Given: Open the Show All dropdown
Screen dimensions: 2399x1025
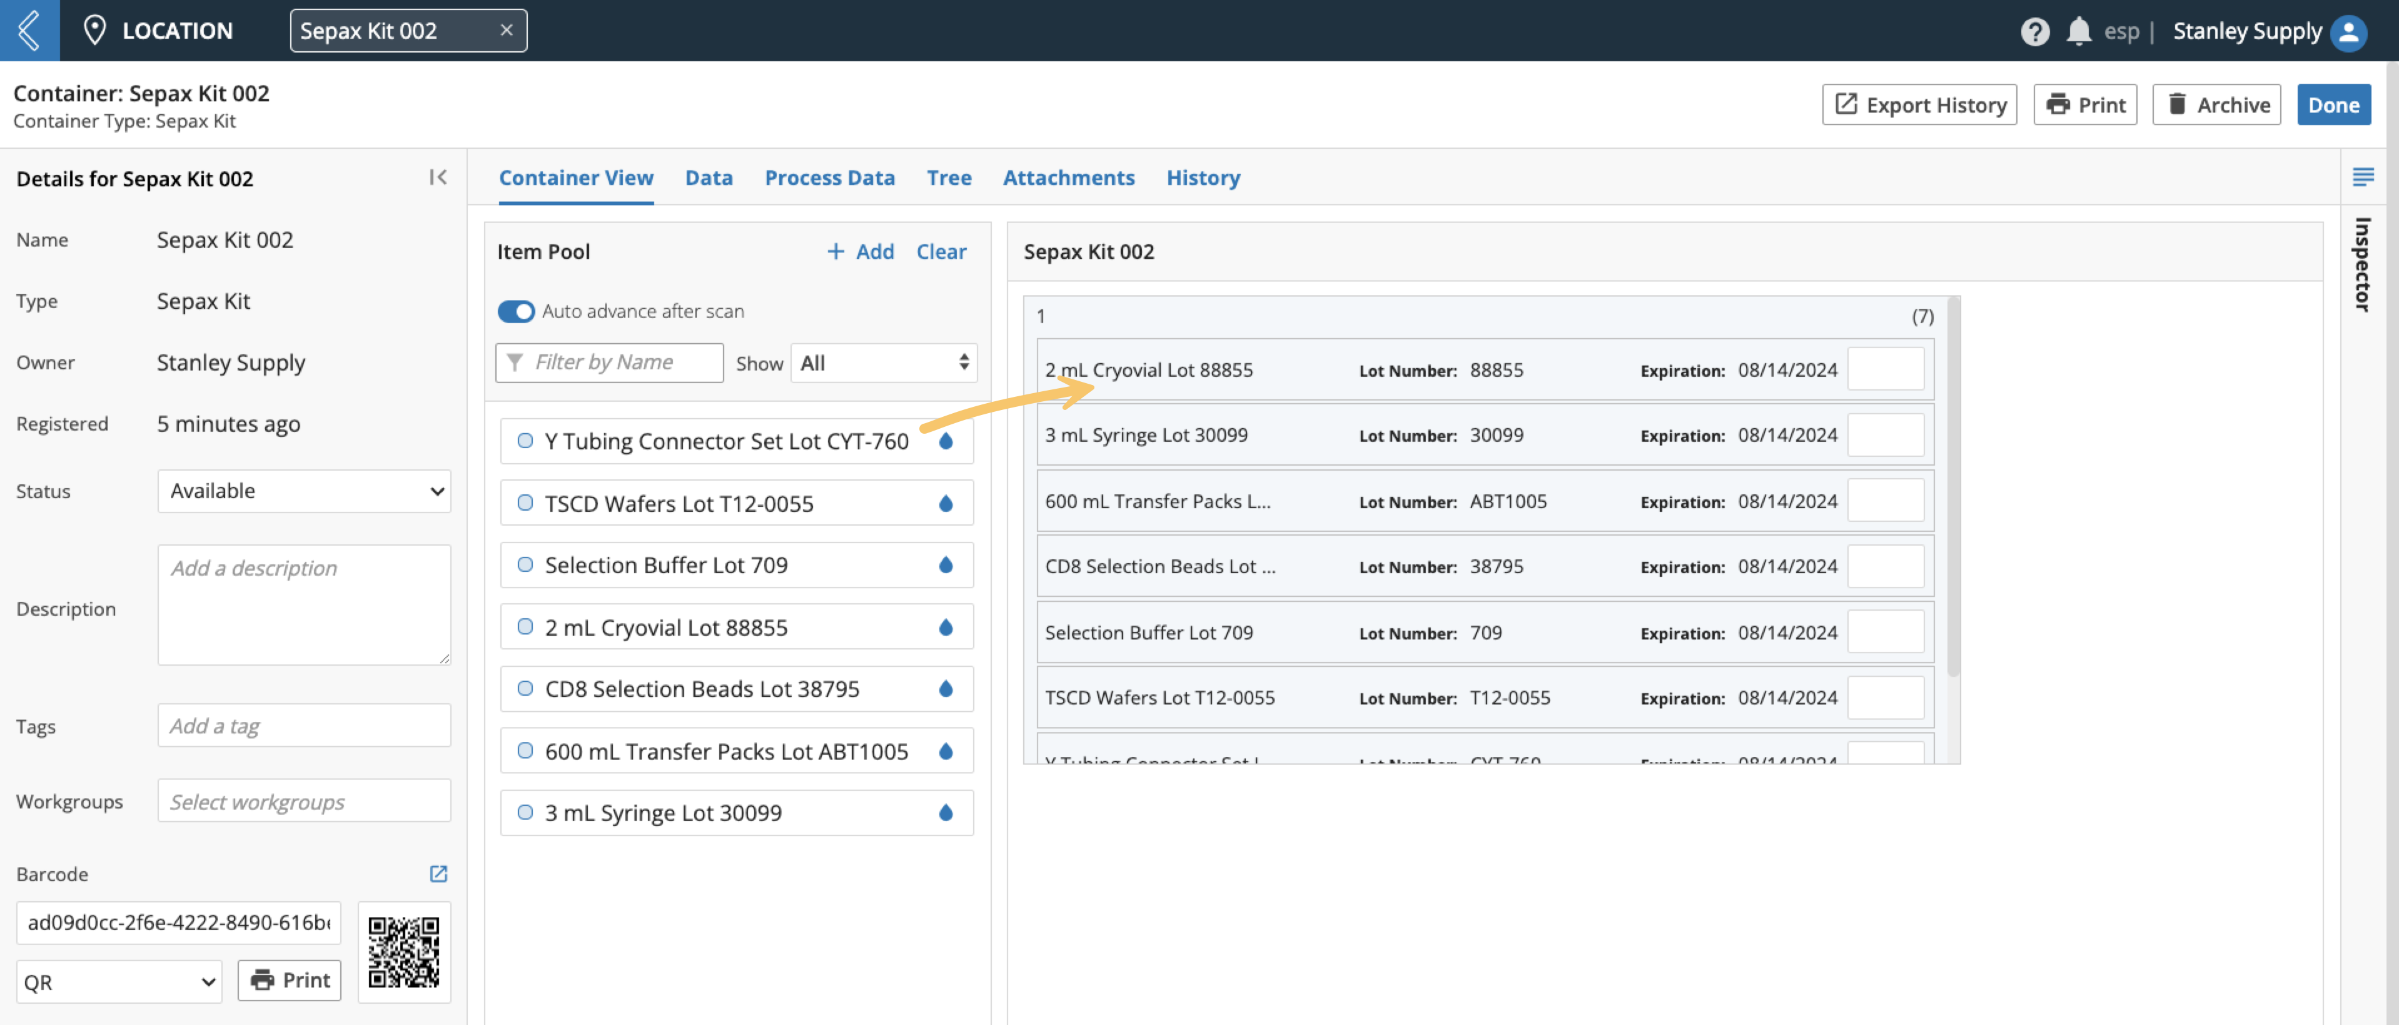Looking at the screenshot, I should 883,363.
